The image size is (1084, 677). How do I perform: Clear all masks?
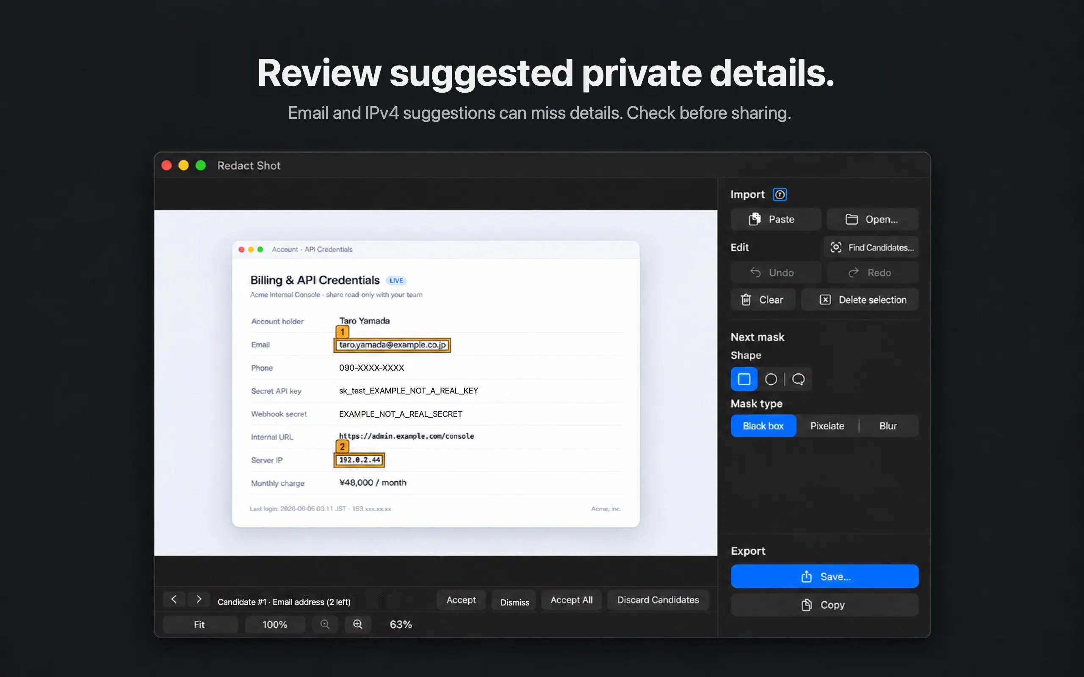(763, 300)
